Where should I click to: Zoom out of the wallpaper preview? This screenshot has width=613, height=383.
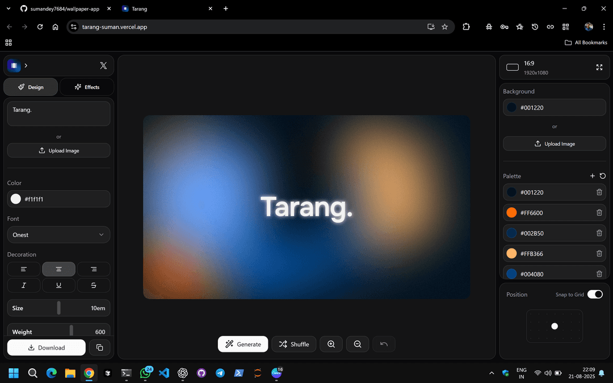coord(358,344)
